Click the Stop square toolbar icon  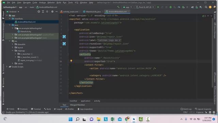187,7
